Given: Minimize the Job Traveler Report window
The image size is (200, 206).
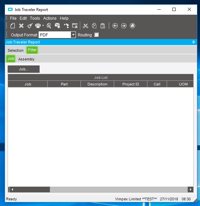Looking at the screenshot, I should click(159, 9).
